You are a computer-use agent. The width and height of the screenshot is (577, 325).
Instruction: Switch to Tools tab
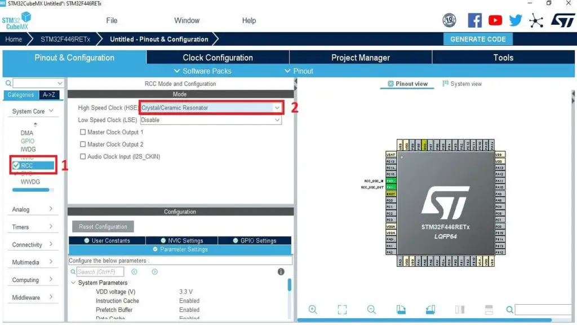tap(503, 58)
